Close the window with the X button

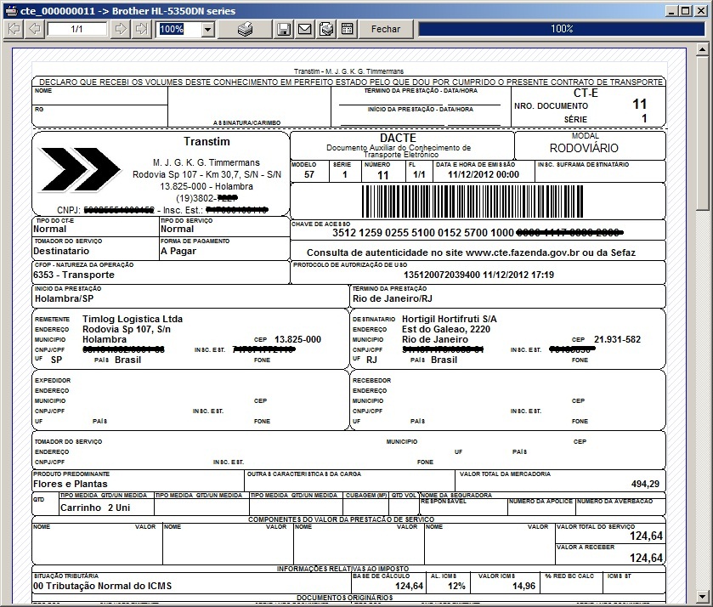pos(701,11)
